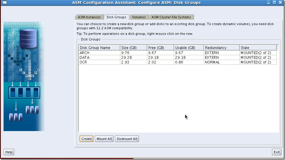Select the ARCH disk group row

[178, 53]
